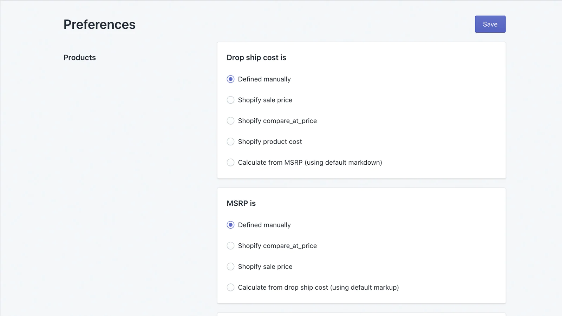Select the Shopify product cost radio circle
This screenshot has width=562, height=316.
point(230,141)
